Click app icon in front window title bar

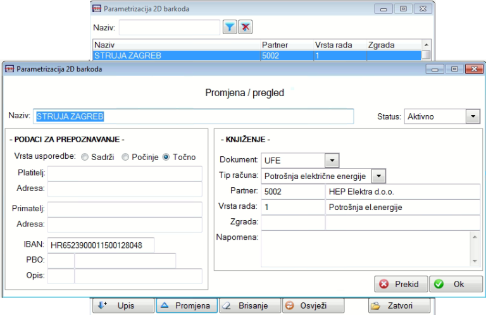point(9,69)
